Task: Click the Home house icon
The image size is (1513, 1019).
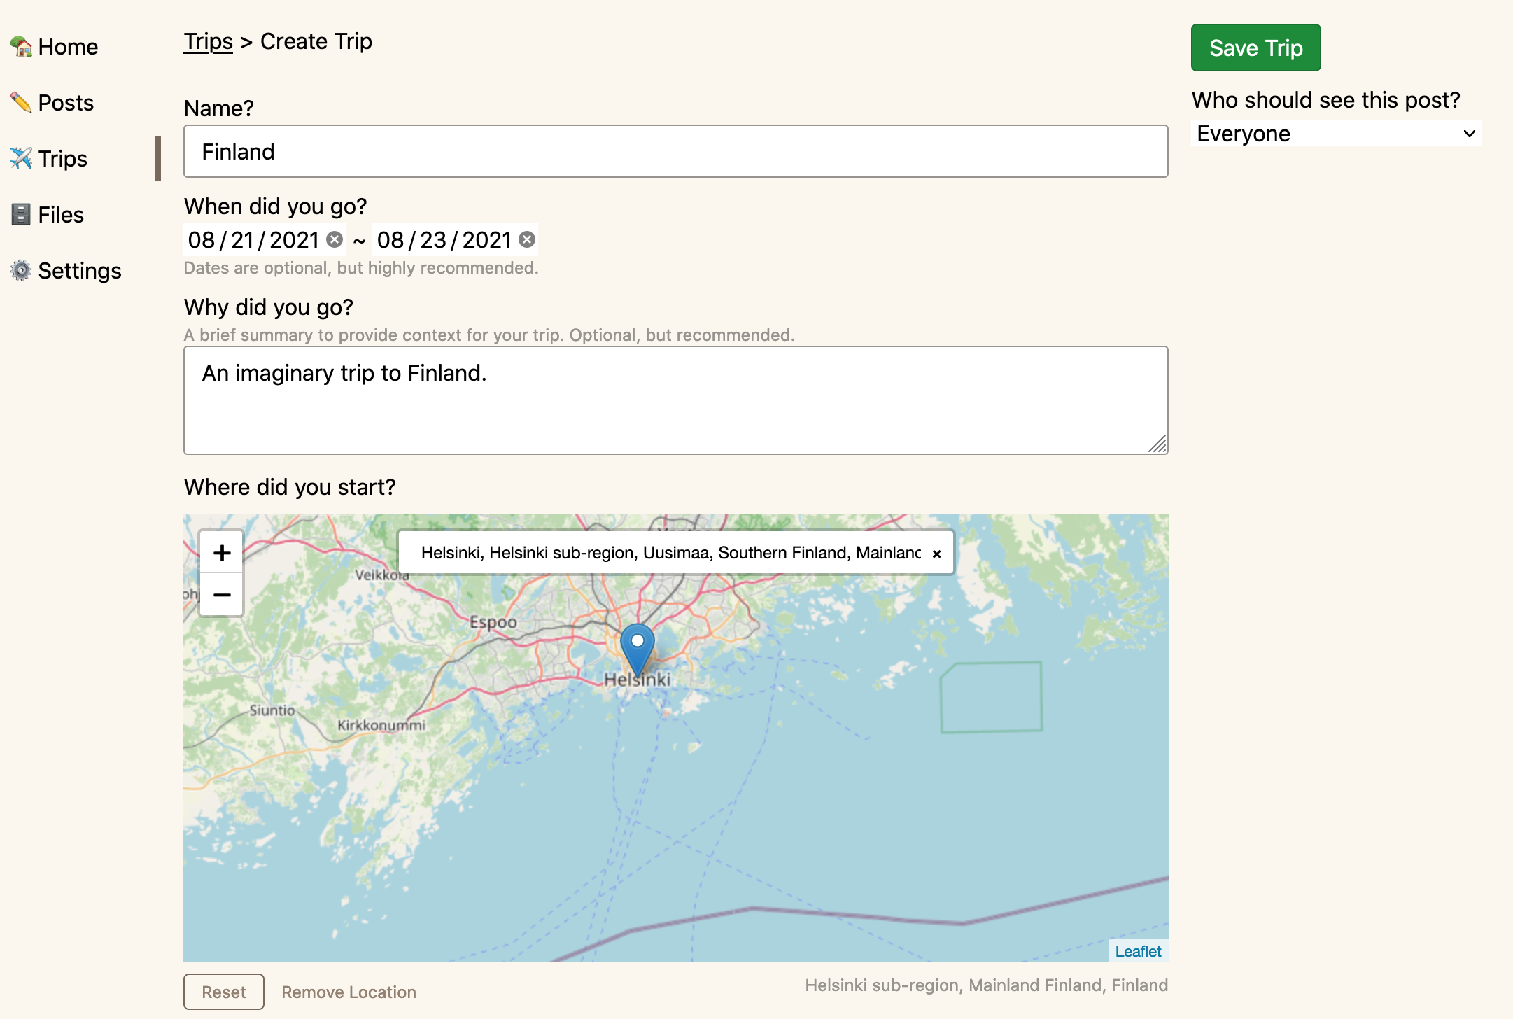Action: pos(21,47)
